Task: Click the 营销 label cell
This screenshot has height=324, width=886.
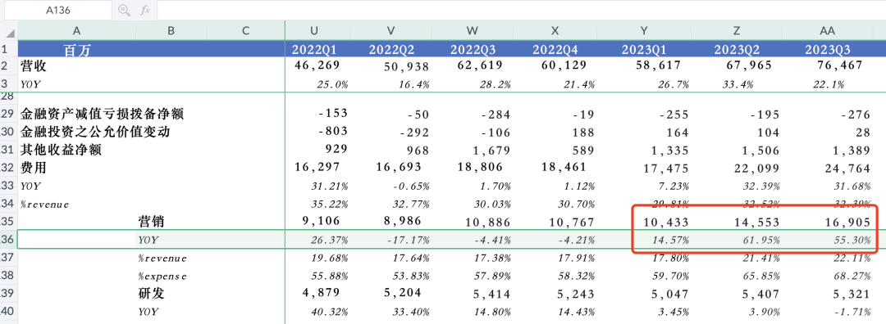Action: tap(171, 222)
